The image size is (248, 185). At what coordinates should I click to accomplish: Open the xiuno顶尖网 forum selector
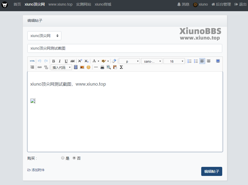coord(44,36)
